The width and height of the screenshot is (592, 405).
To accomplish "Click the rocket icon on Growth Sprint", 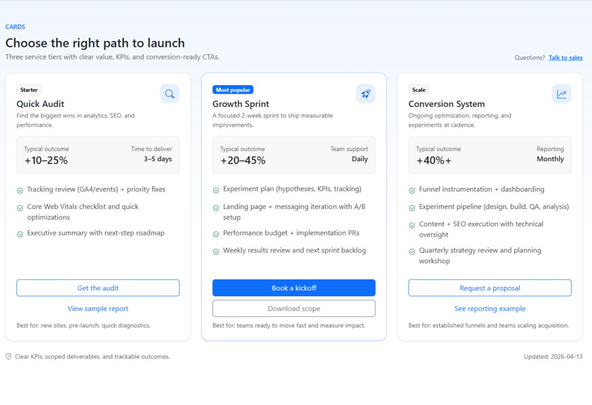I will pyautogui.click(x=365, y=94).
